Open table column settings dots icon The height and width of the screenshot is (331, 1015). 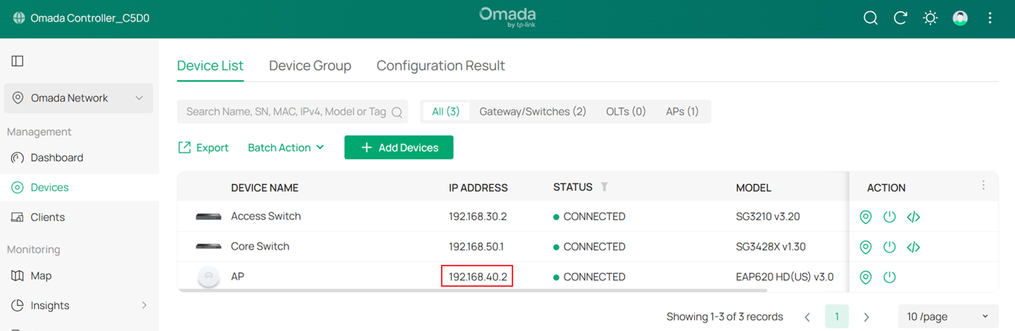click(983, 185)
